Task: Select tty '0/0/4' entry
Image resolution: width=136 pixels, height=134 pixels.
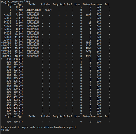Action: (x=7, y=26)
